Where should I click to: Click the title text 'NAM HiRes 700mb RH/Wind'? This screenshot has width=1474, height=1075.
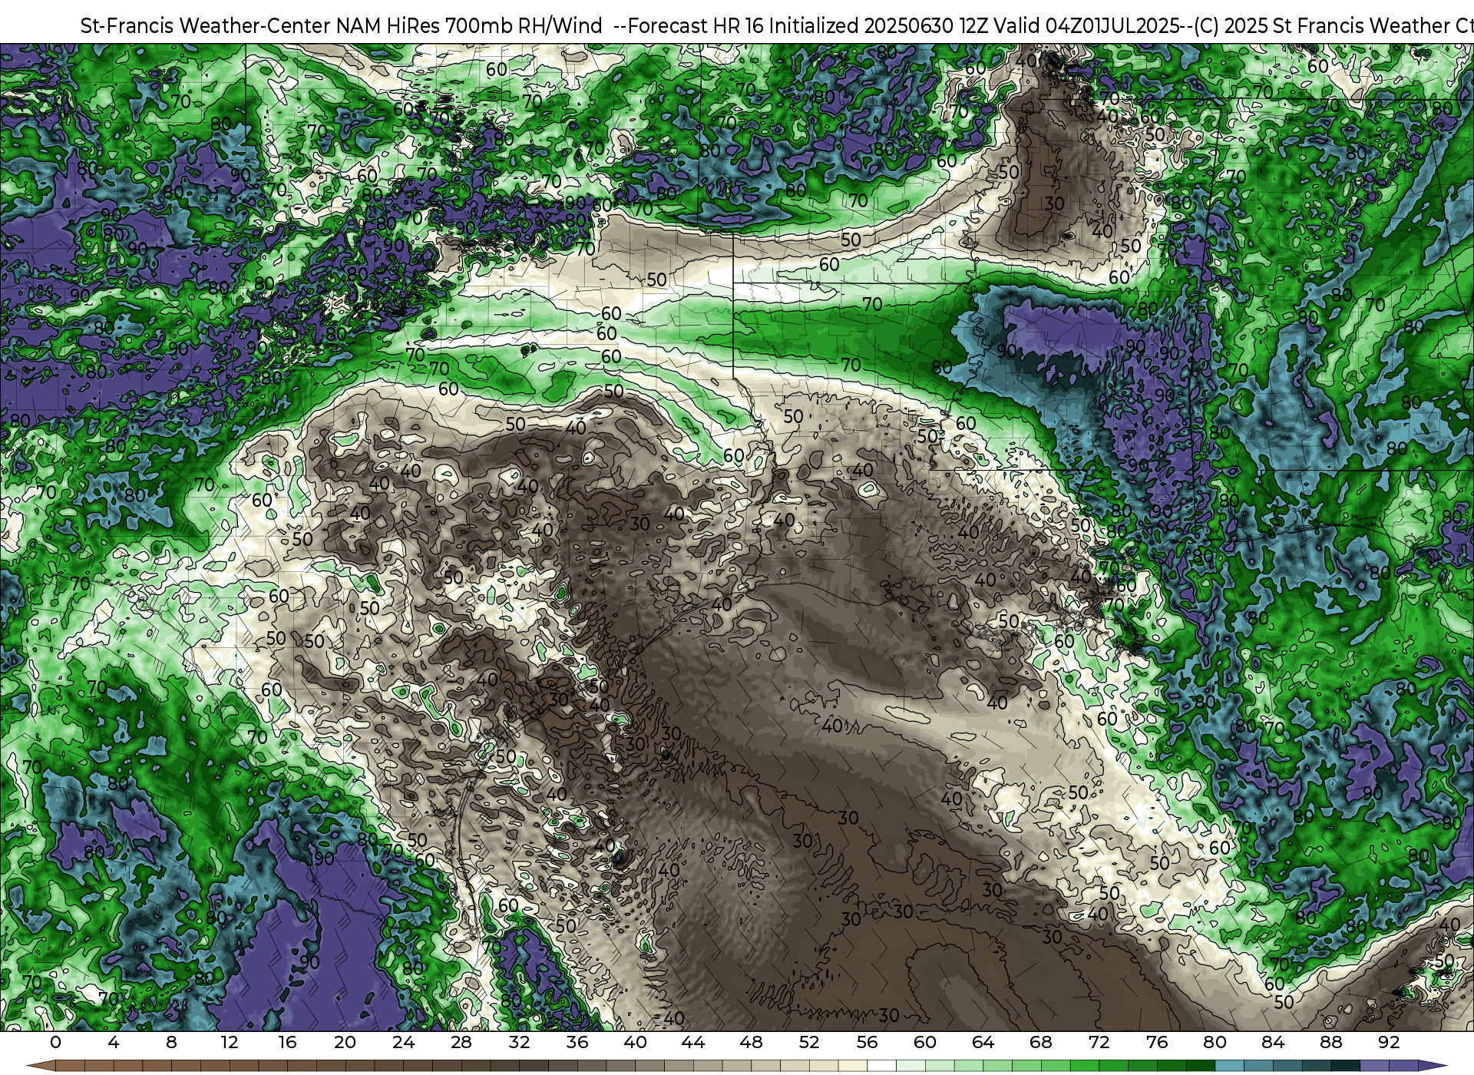[x=469, y=26]
